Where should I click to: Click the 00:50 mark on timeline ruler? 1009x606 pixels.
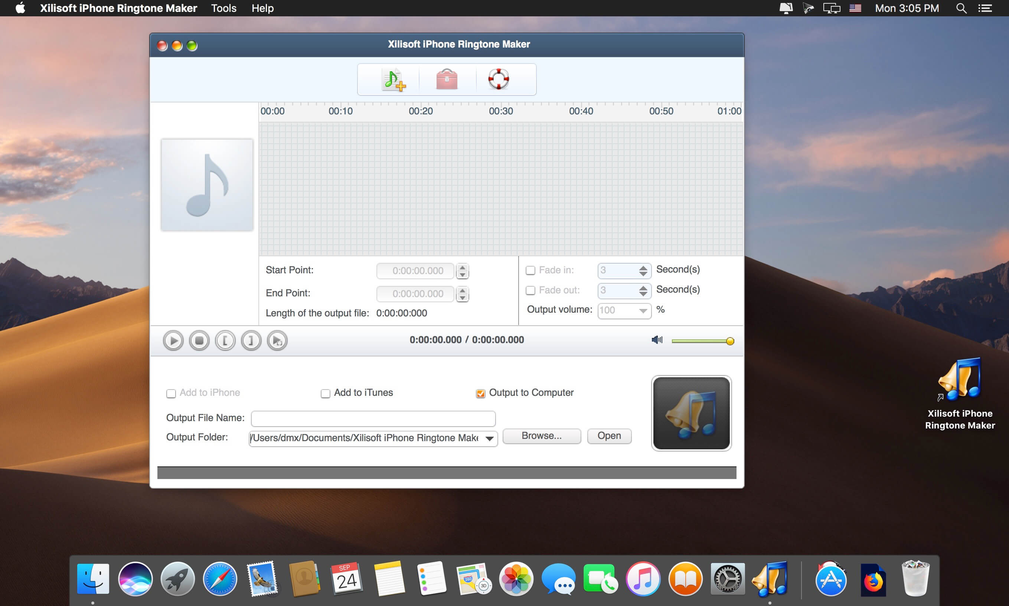coord(661,111)
